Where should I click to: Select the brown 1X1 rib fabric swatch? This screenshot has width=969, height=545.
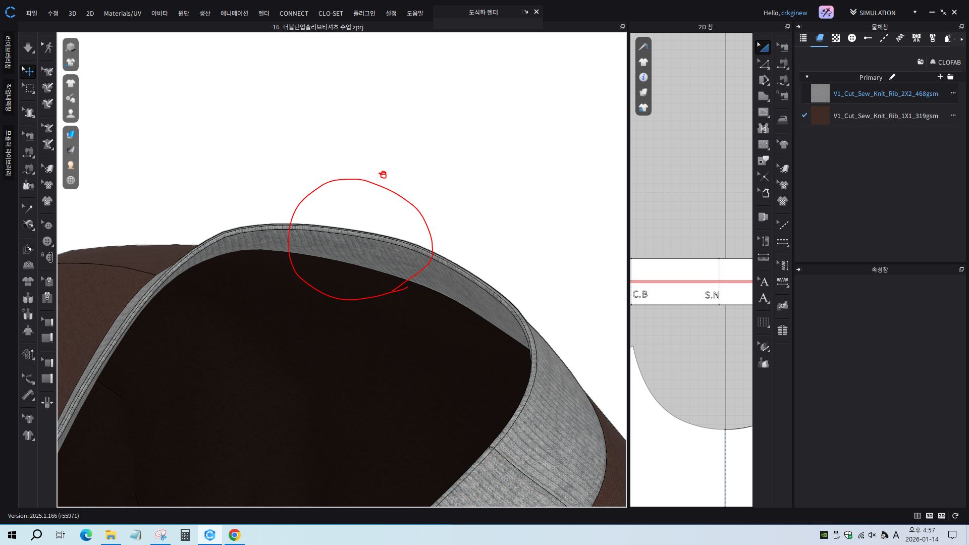pyautogui.click(x=820, y=116)
